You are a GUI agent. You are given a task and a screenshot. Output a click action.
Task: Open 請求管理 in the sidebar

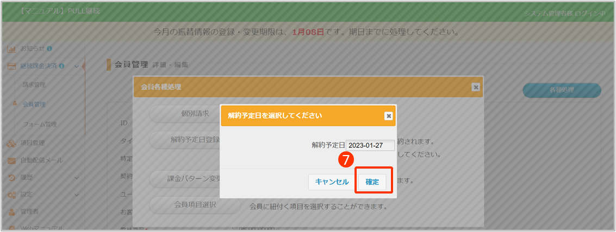[x=34, y=85]
